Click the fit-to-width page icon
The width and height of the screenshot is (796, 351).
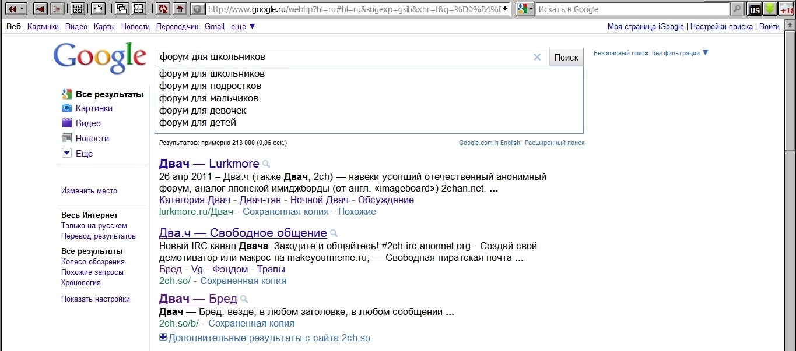99,9
